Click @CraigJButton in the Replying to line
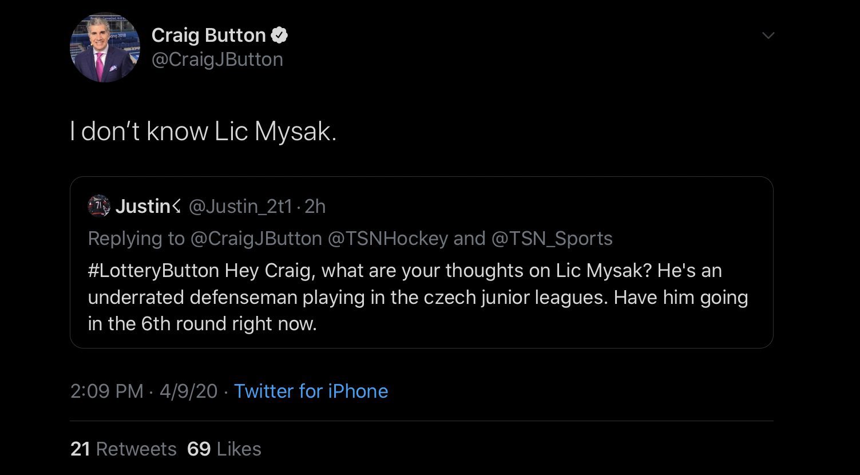The height and width of the screenshot is (475, 860). pos(256,238)
